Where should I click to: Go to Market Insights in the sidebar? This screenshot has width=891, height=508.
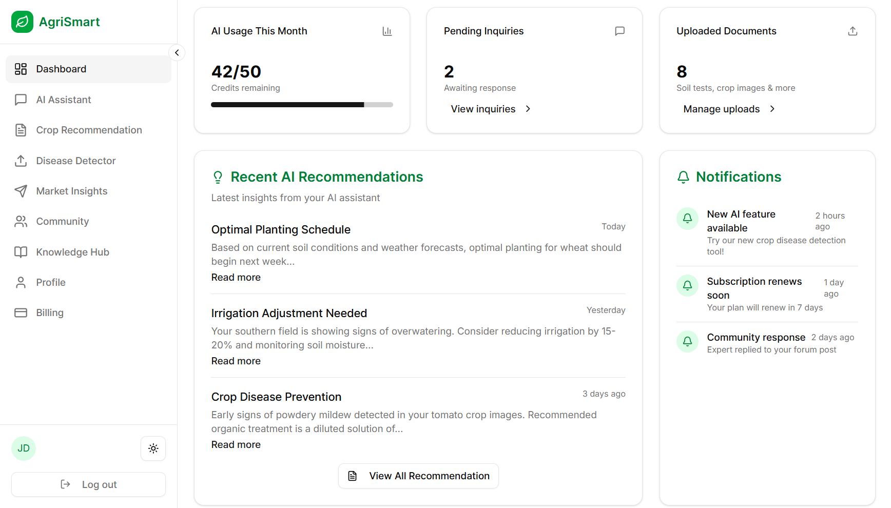pos(71,191)
